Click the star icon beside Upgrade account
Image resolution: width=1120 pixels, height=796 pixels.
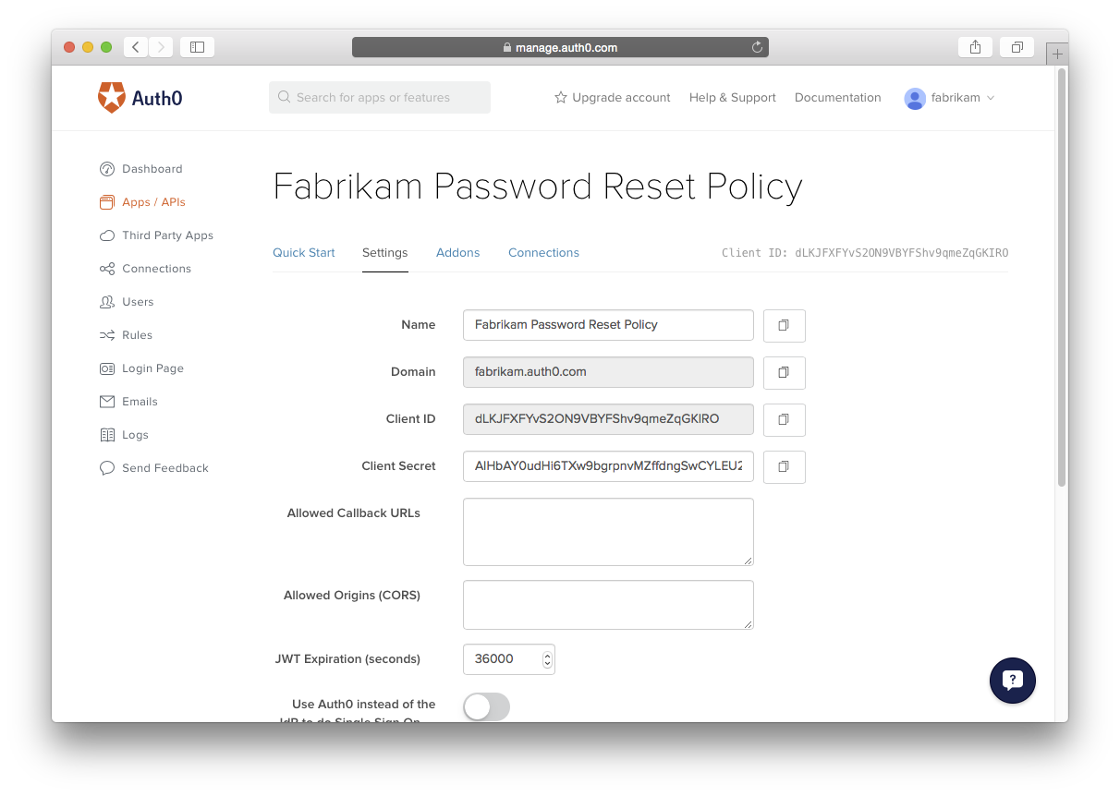[560, 97]
